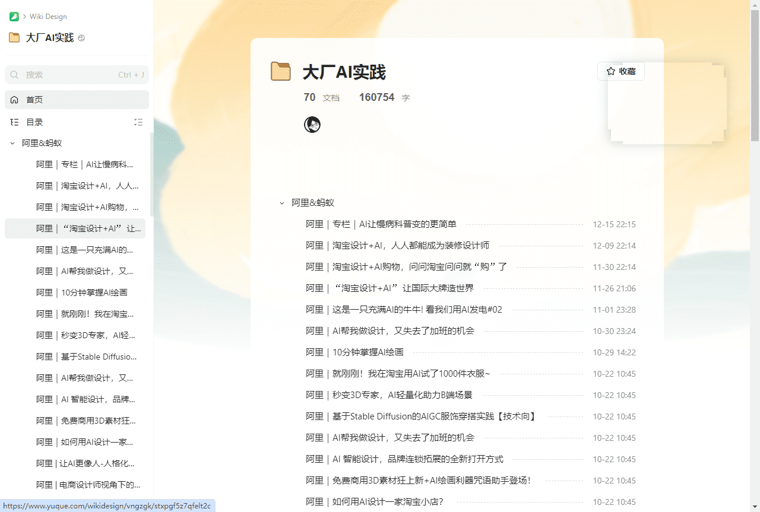Click the breadcrumb chevron next to the Yuque logo

point(24,16)
